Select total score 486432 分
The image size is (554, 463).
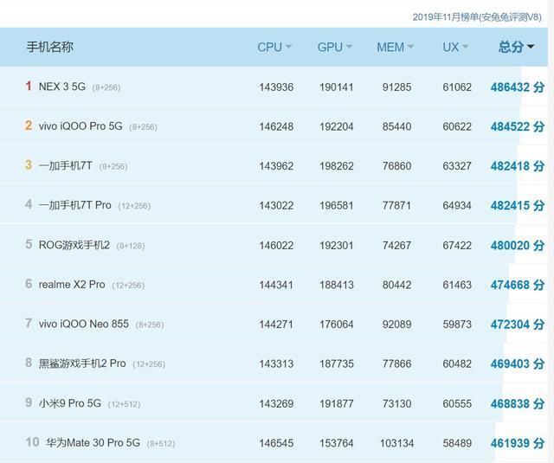click(x=518, y=87)
